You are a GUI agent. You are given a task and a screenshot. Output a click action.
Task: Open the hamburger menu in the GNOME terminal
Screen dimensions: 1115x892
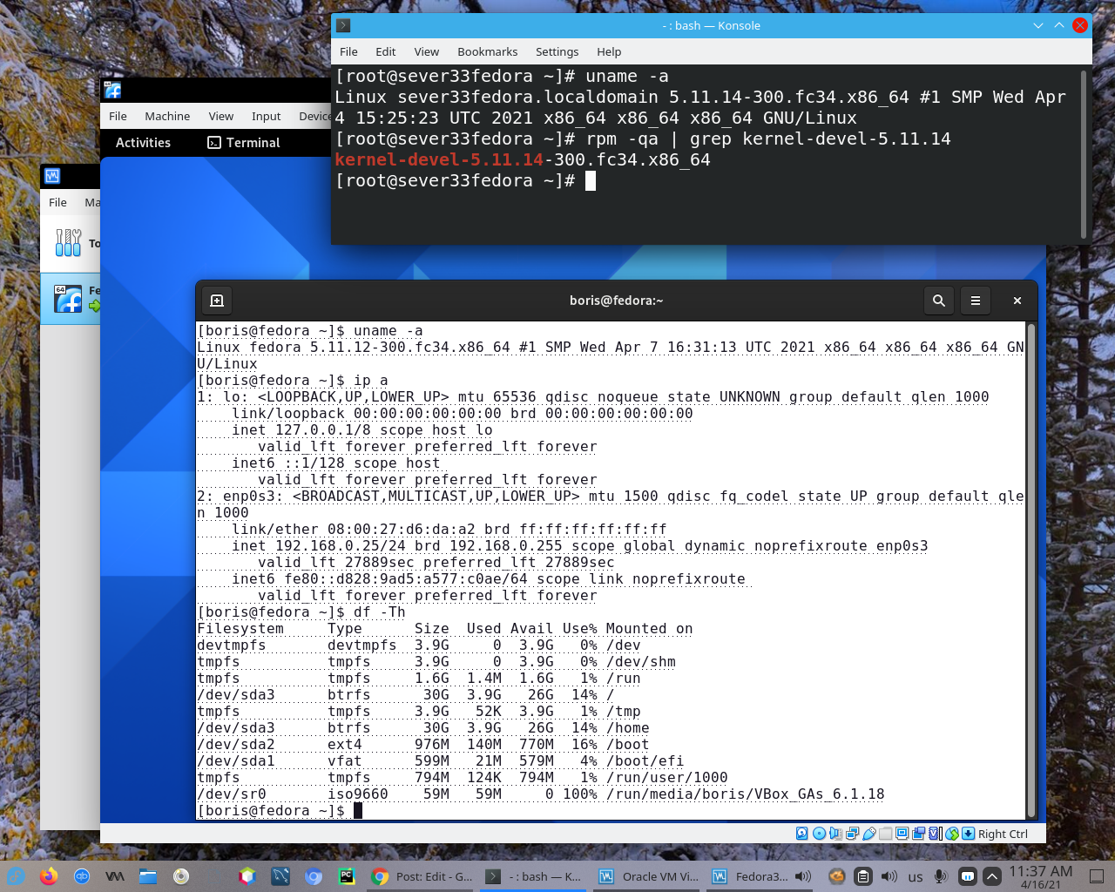coord(975,300)
